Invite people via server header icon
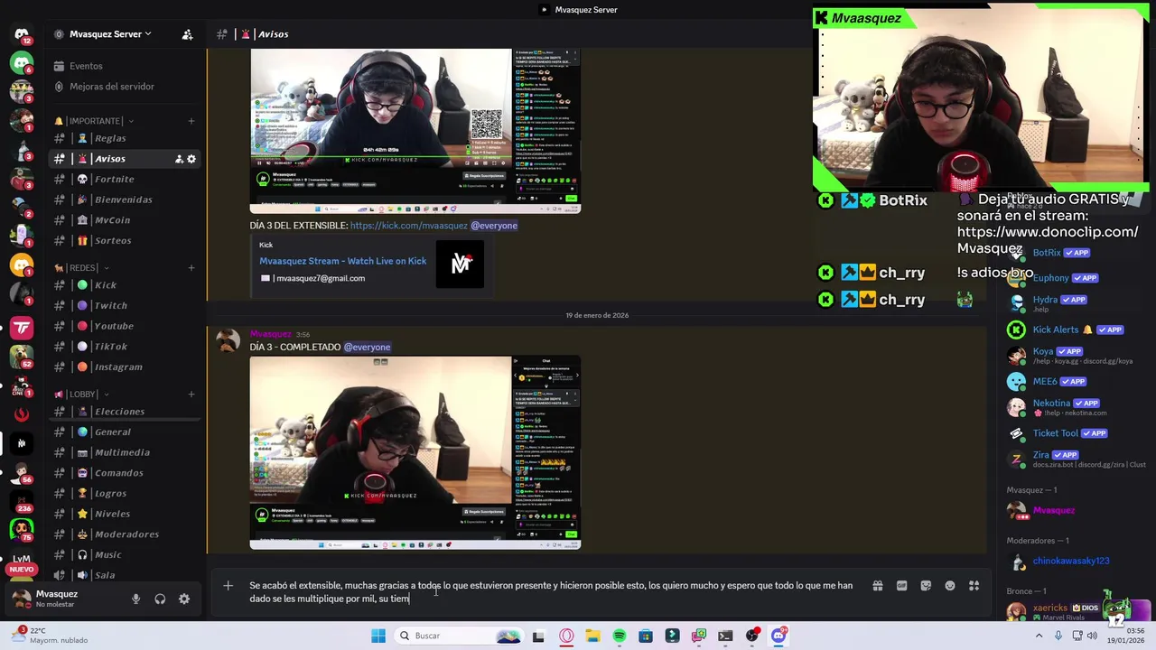 point(187,34)
